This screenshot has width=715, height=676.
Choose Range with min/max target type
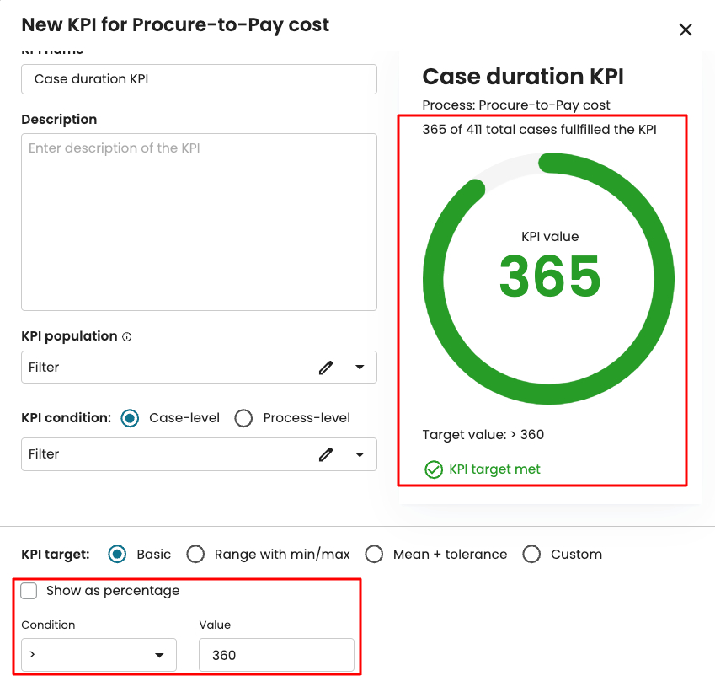coord(195,554)
